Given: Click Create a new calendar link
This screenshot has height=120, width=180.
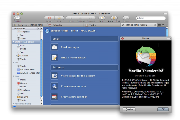Looking at the screenshot, I should click(74, 97).
